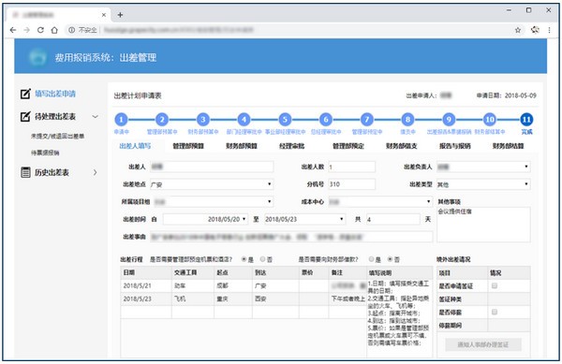
Task: Toggle the 是否停留 checkbox
Action: click(x=495, y=313)
